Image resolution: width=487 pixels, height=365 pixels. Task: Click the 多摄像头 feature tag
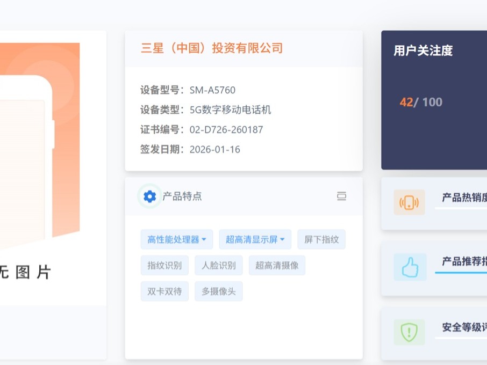pos(219,291)
